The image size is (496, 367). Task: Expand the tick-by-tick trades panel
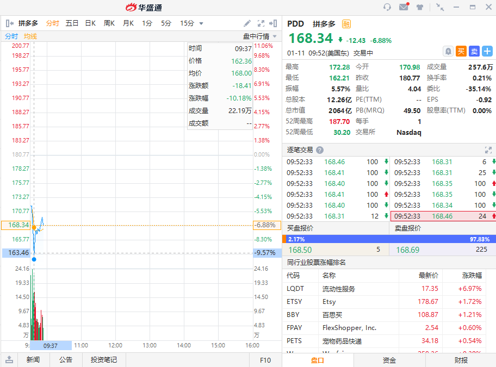(488, 150)
